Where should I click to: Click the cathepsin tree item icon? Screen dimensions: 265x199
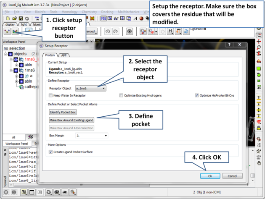pyautogui.click(x=21, y=87)
